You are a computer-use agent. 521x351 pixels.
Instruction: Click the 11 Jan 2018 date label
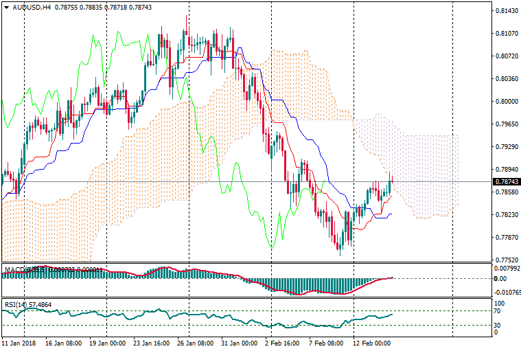tap(18, 342)
